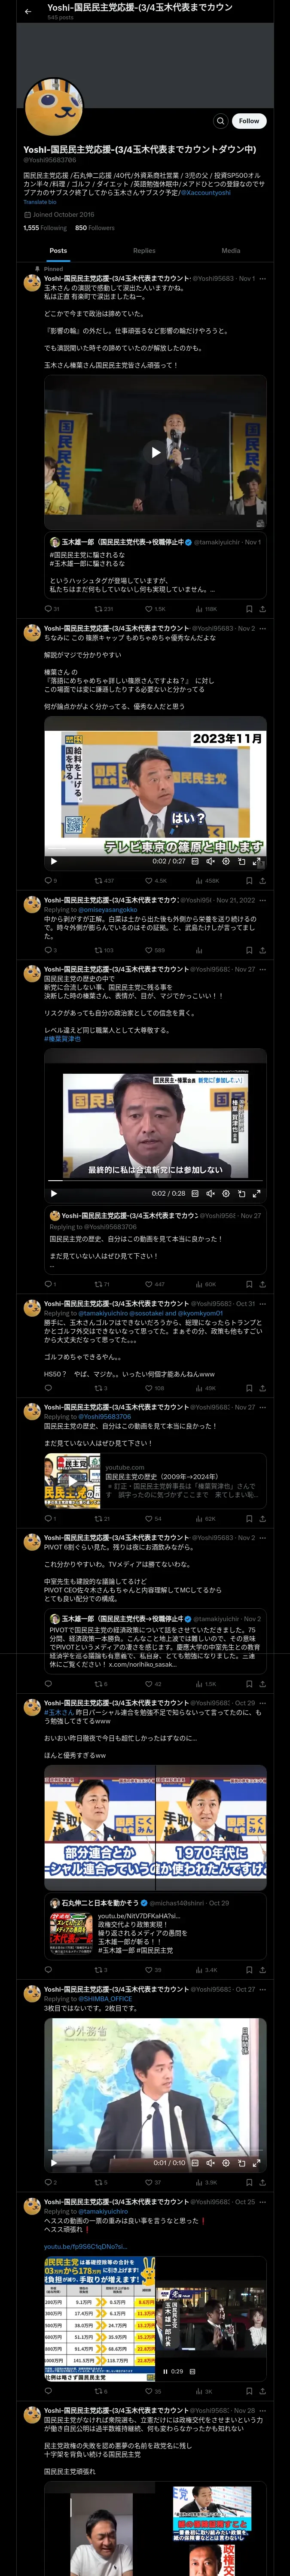Switch to the Media tab

click(x=231, y=251)
